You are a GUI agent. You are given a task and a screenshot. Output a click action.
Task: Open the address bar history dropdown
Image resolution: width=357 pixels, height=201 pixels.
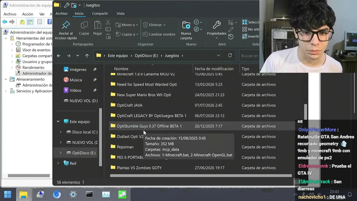coord(218,56)
